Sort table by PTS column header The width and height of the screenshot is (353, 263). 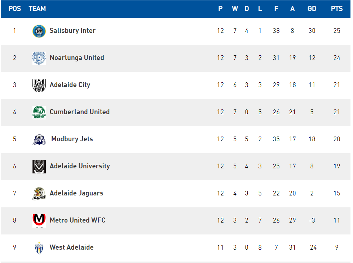(x=336, y=9)
